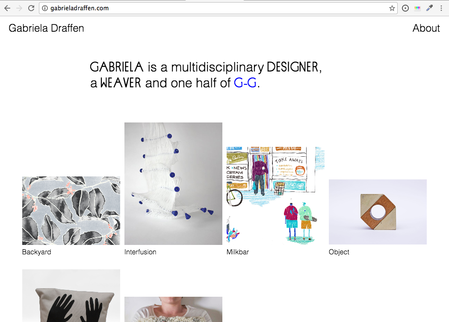Click the browser forward arrow
Viewport: 449px width, 322px height.
19,8
